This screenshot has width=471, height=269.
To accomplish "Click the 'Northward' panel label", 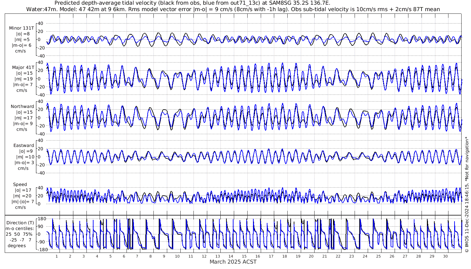I will click(x=22, y=107).
